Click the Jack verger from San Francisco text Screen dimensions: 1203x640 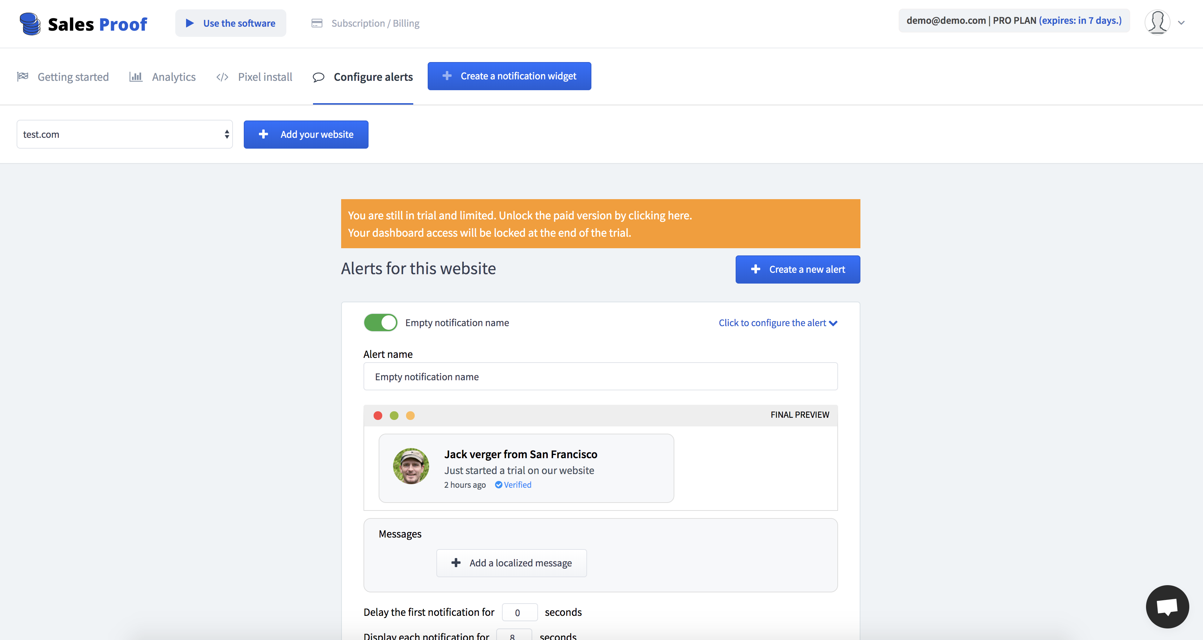(521, 454)
